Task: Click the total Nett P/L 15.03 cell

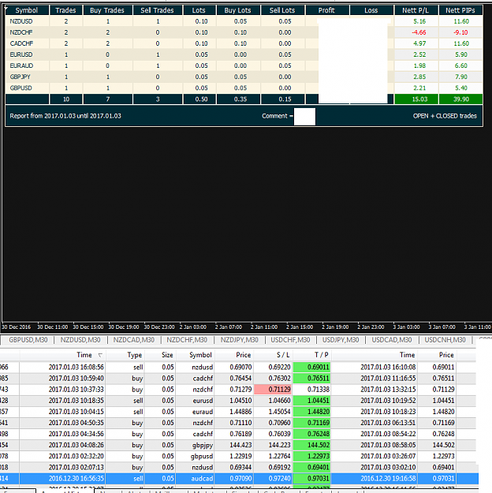Action: pos(416,99)
